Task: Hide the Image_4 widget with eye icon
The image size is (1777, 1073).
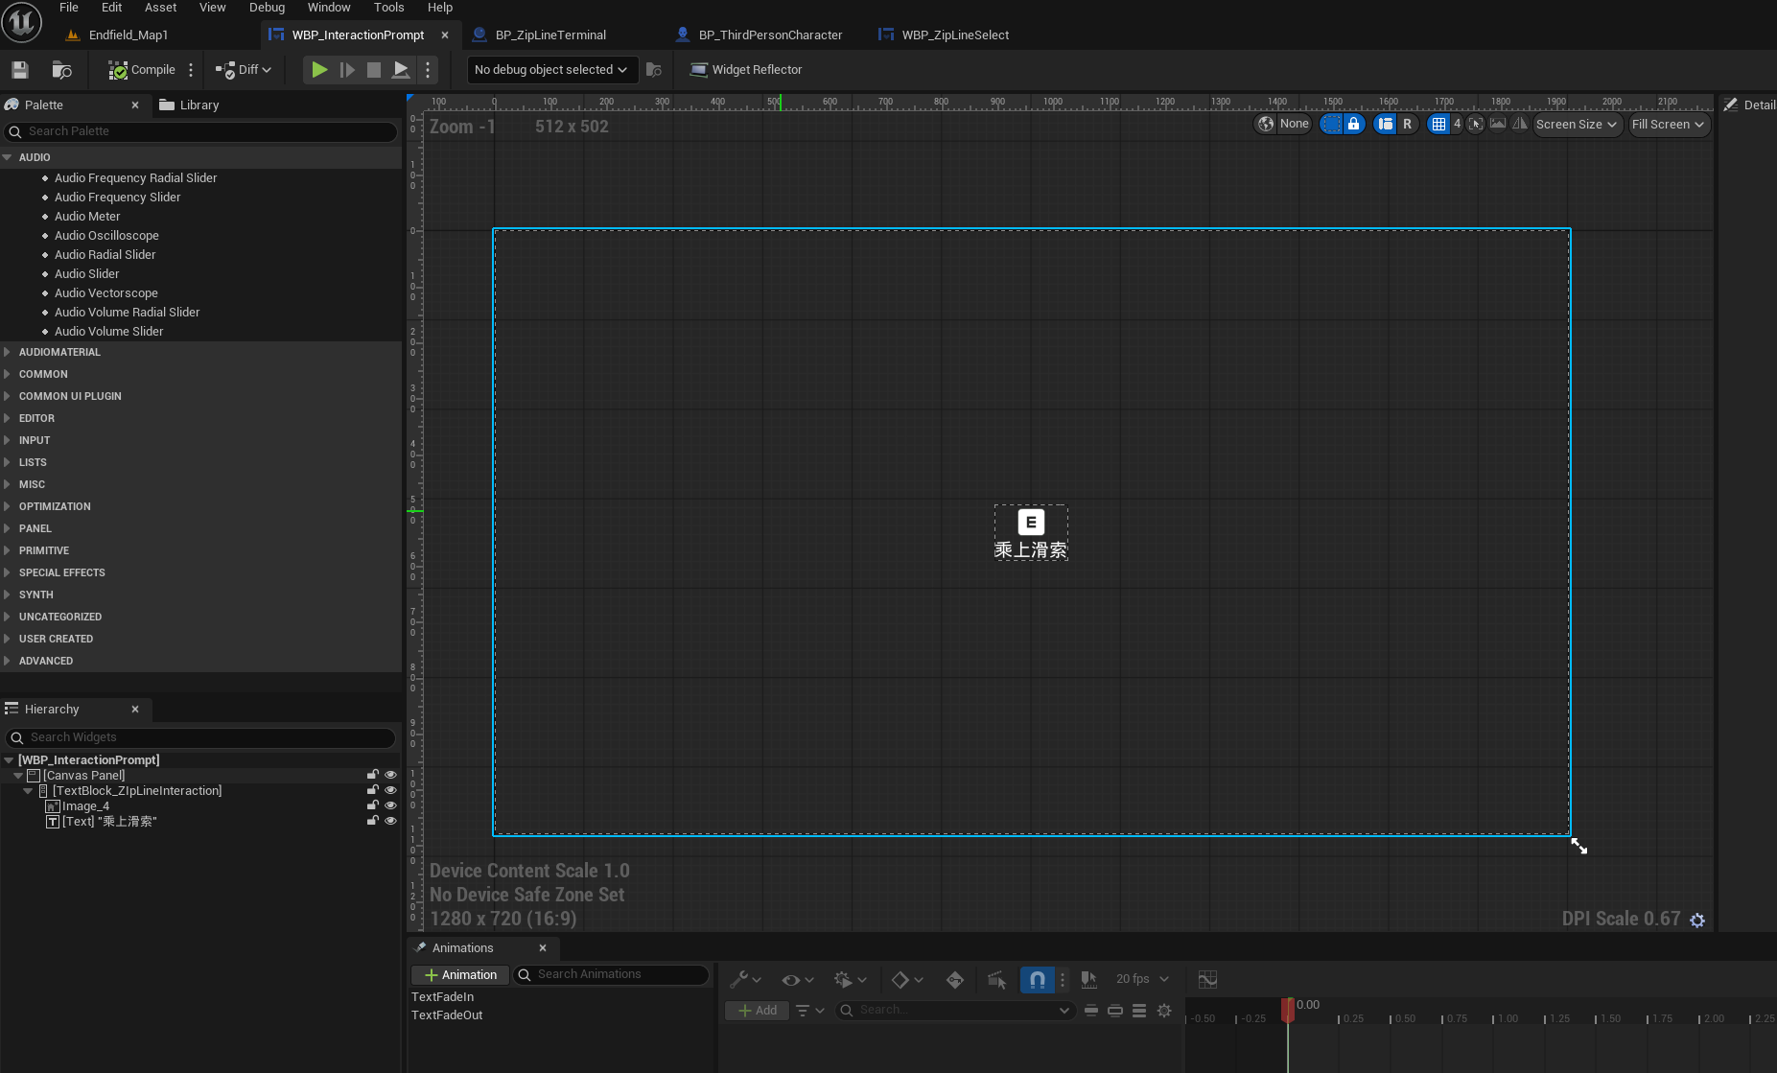Action: (x=390, y=805)
